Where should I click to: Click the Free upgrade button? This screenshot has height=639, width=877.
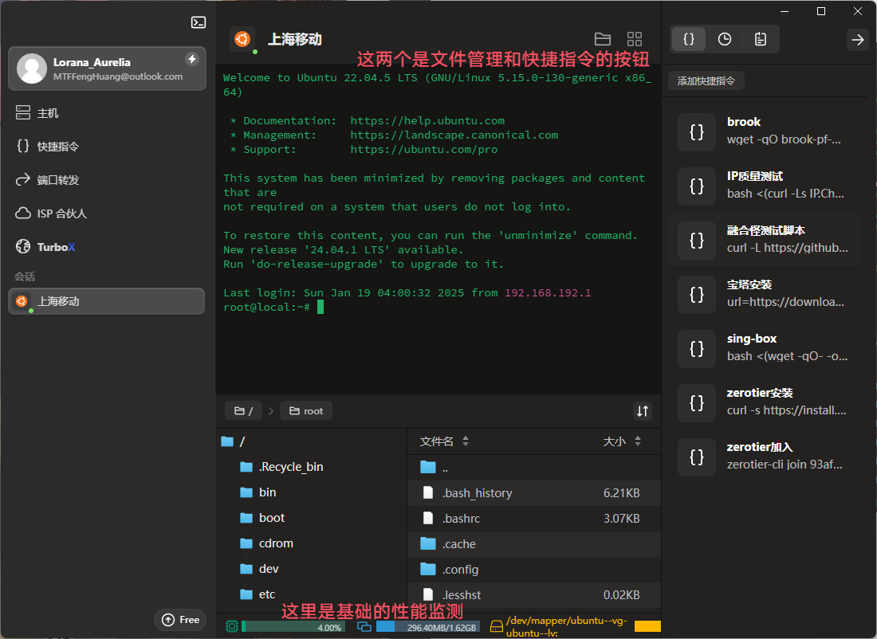180,619
